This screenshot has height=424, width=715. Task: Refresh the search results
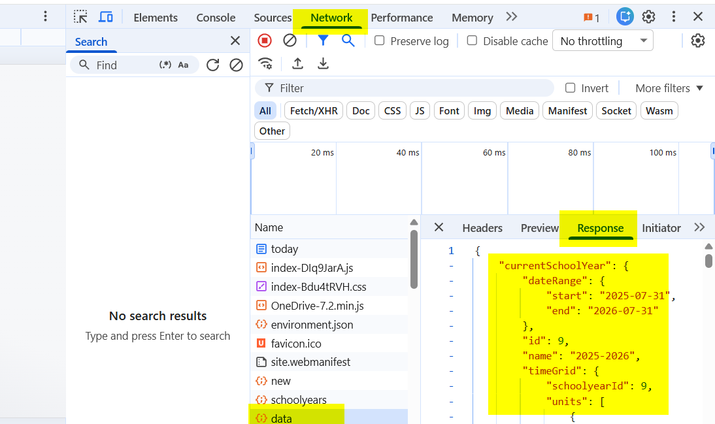[x=212, y=65]
